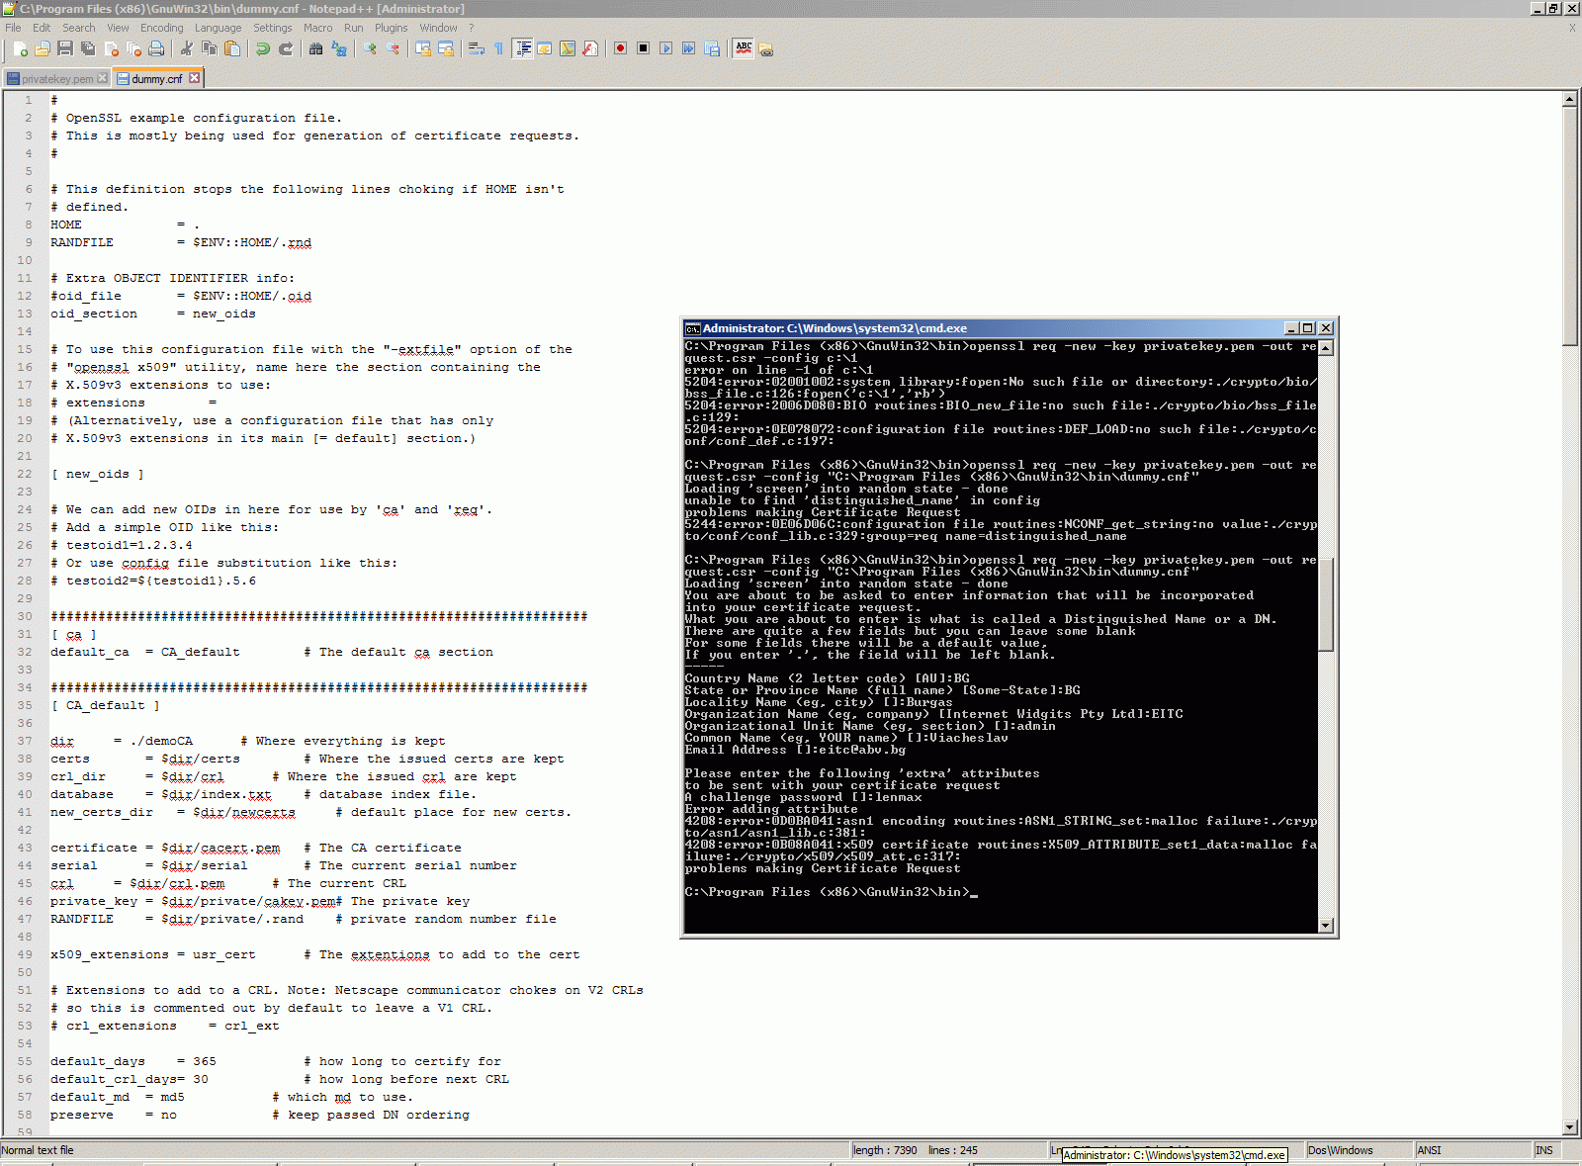The height and width of the screenshot is (1166, 1582).
Task: Open the Macro menu
Action: tap(317, 28)
